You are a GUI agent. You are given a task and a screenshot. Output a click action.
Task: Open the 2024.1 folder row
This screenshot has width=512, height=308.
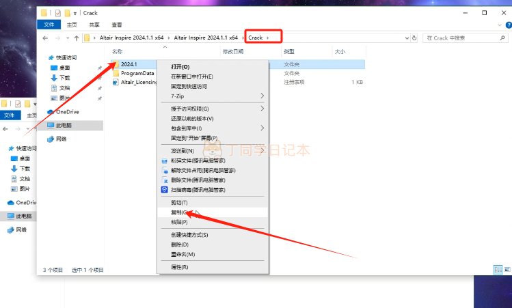coord(238,64)
